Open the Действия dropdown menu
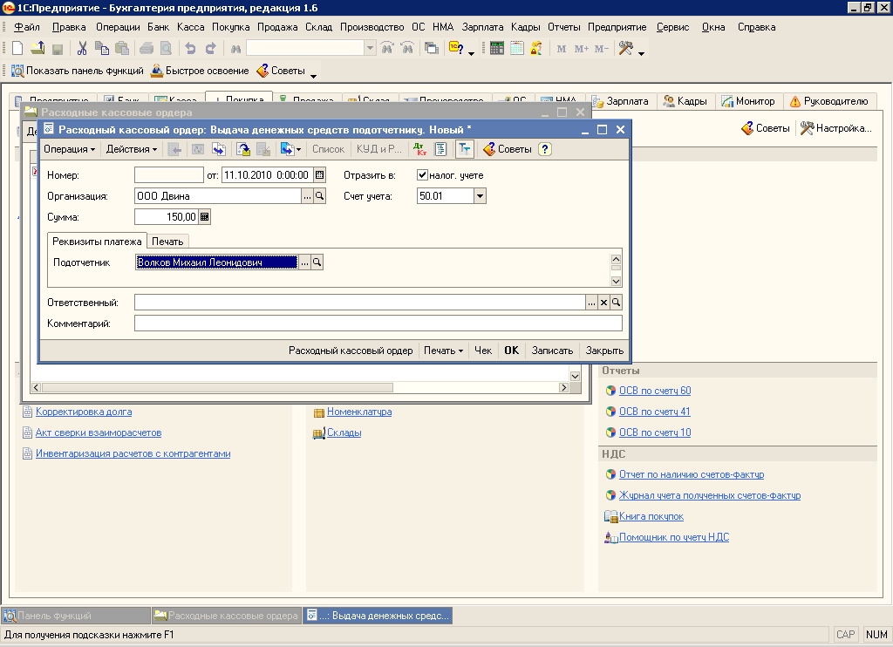Screen dimensions: 893x647 coord(132,149)
